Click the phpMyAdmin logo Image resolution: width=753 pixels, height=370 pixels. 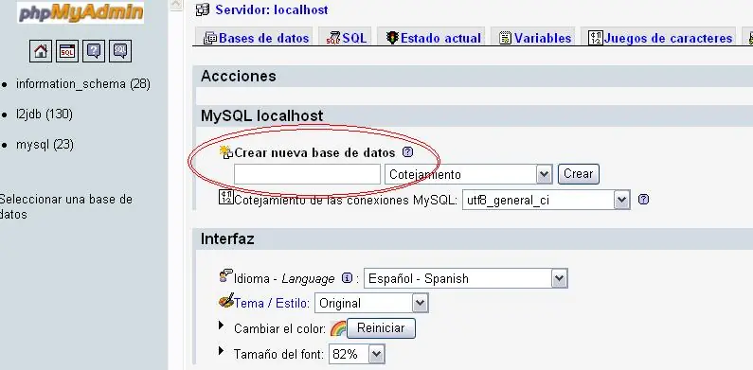pos(81,12)
